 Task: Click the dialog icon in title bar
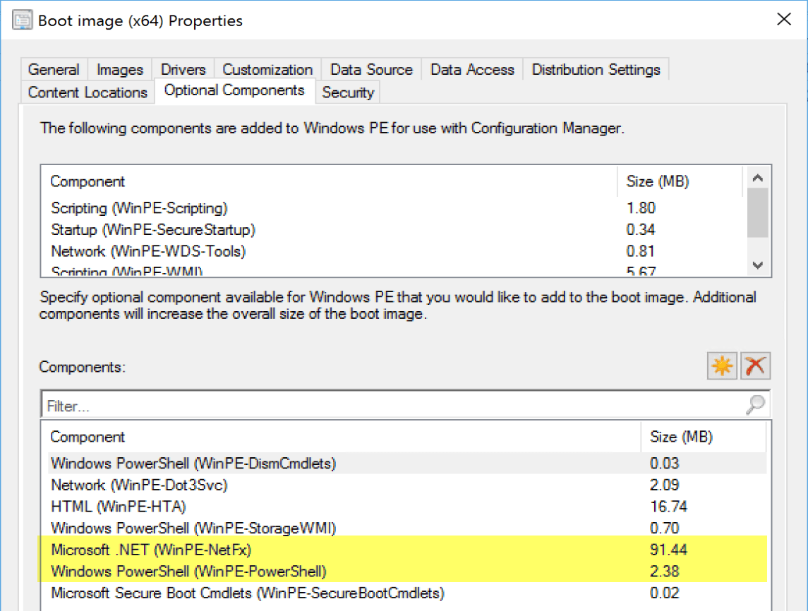click(22, 20)
